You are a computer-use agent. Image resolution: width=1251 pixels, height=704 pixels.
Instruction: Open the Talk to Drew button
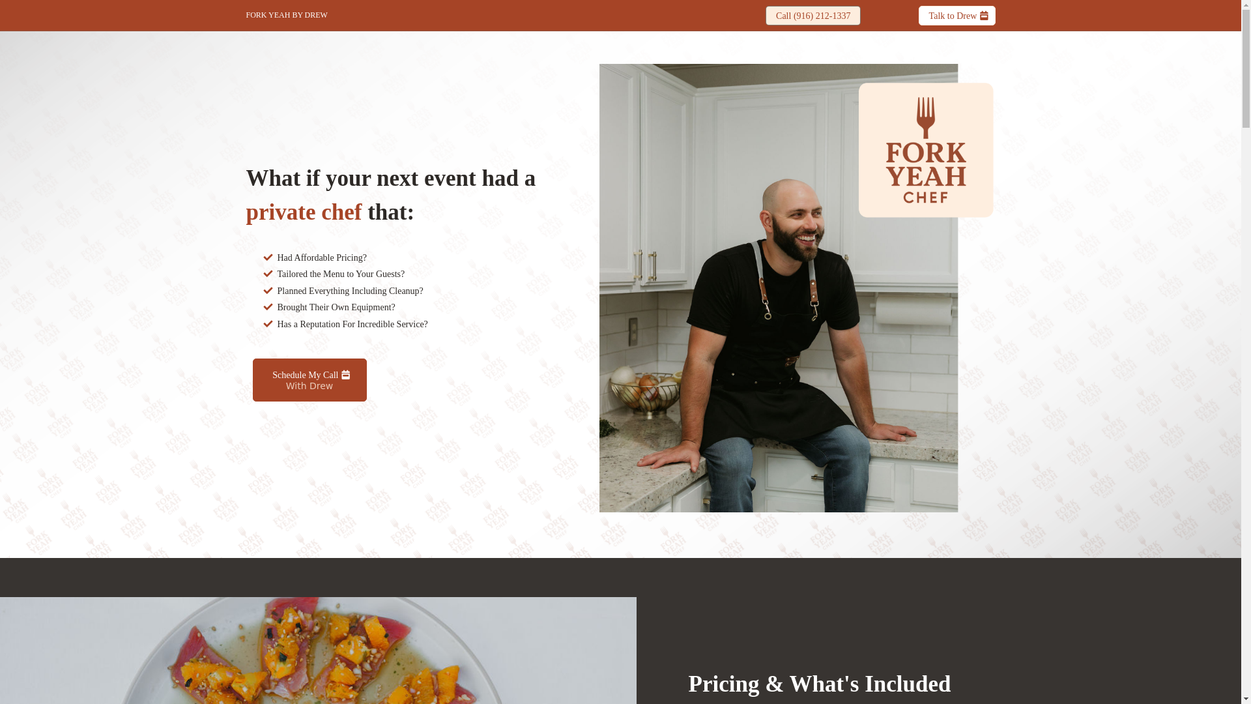tap(956, 16)
